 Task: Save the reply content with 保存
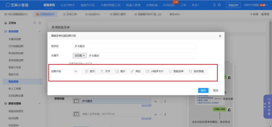[203, 90]
